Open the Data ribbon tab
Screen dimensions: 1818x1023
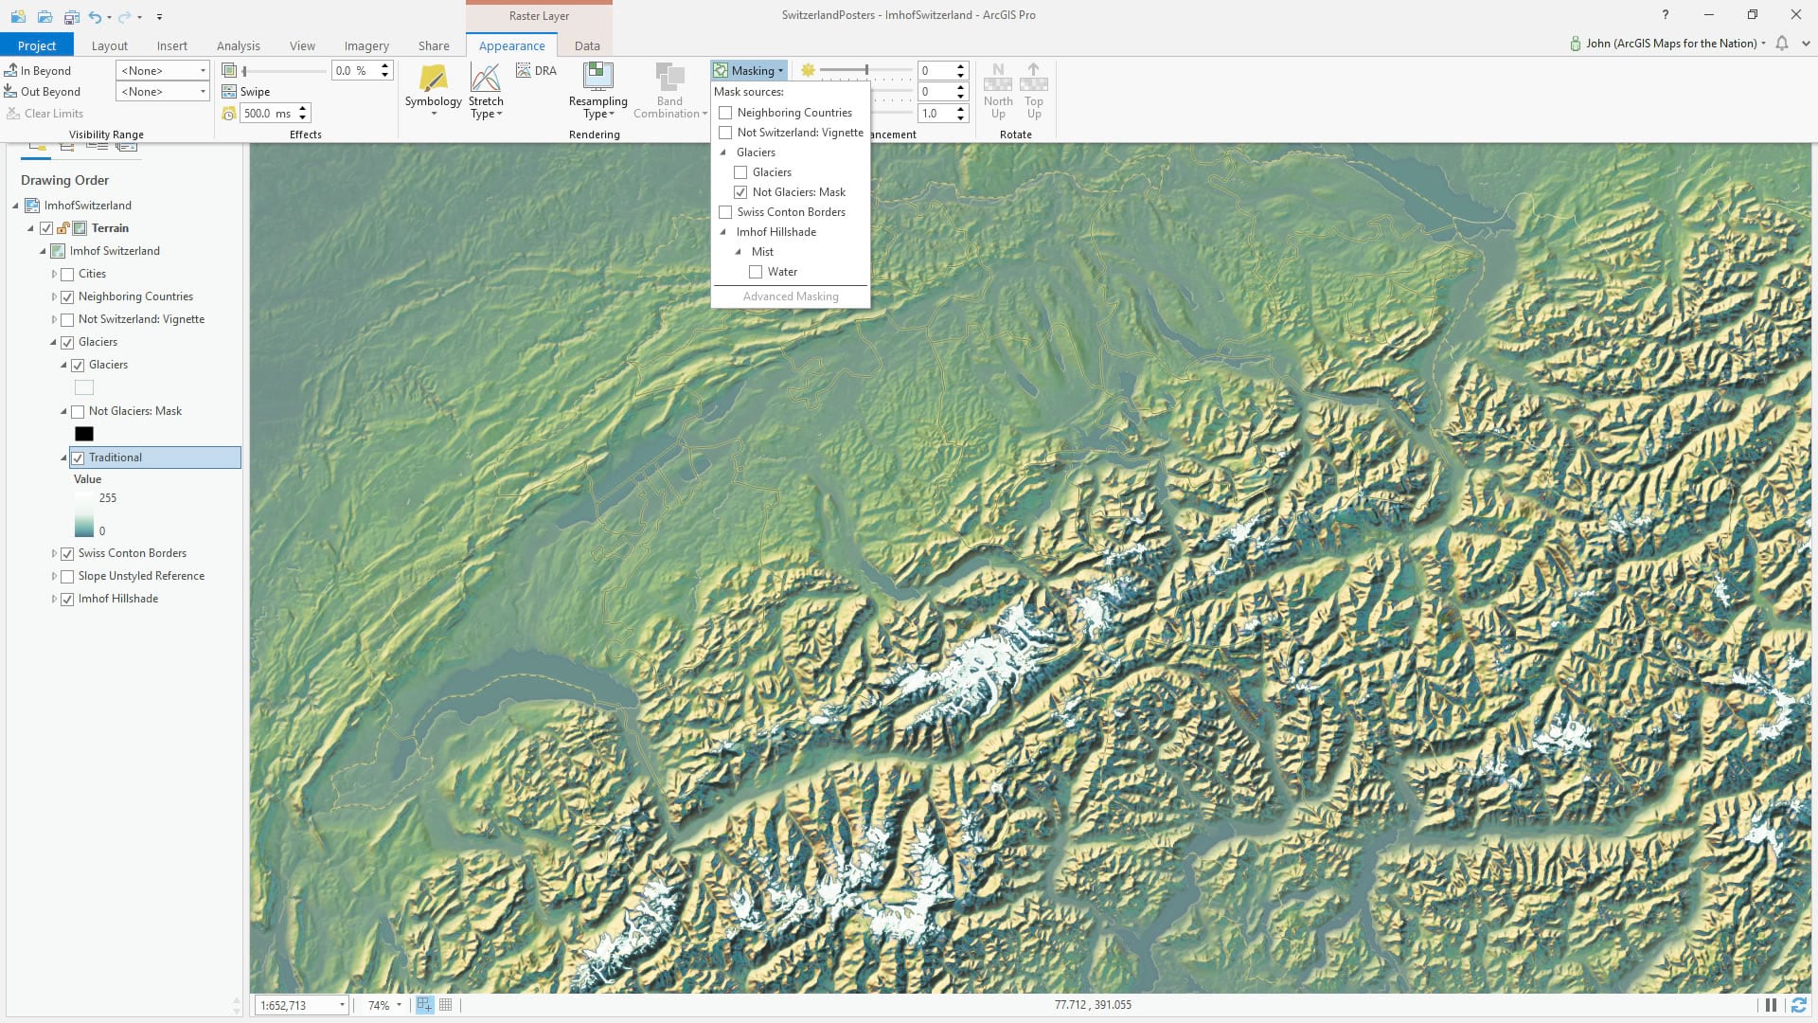click(586, 45)
